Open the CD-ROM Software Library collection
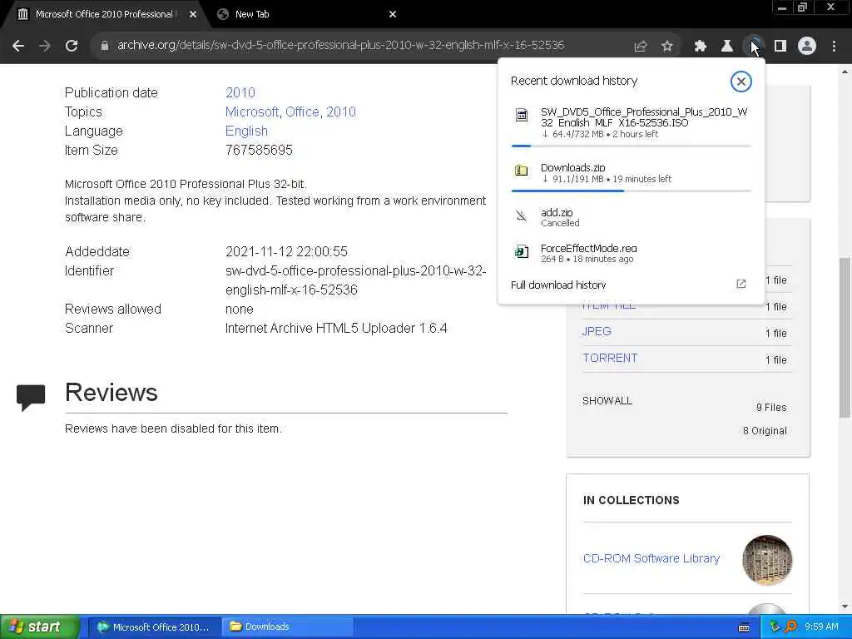Screen dimensions: 852x639 pyautogui.click(x=651, y=558)
